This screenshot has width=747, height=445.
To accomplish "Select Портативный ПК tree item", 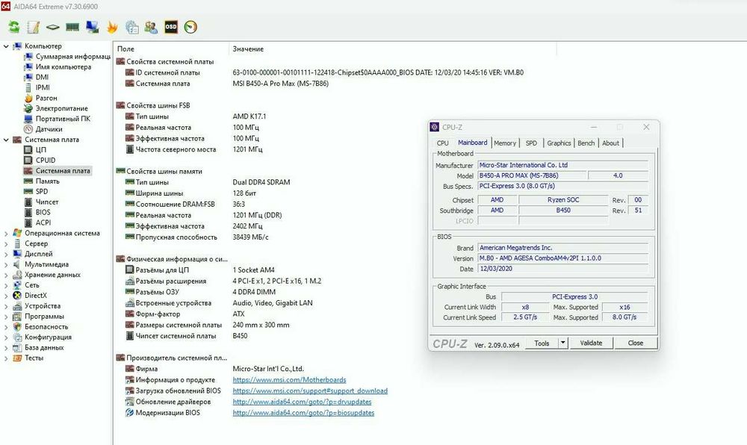I will pos(63,119).
